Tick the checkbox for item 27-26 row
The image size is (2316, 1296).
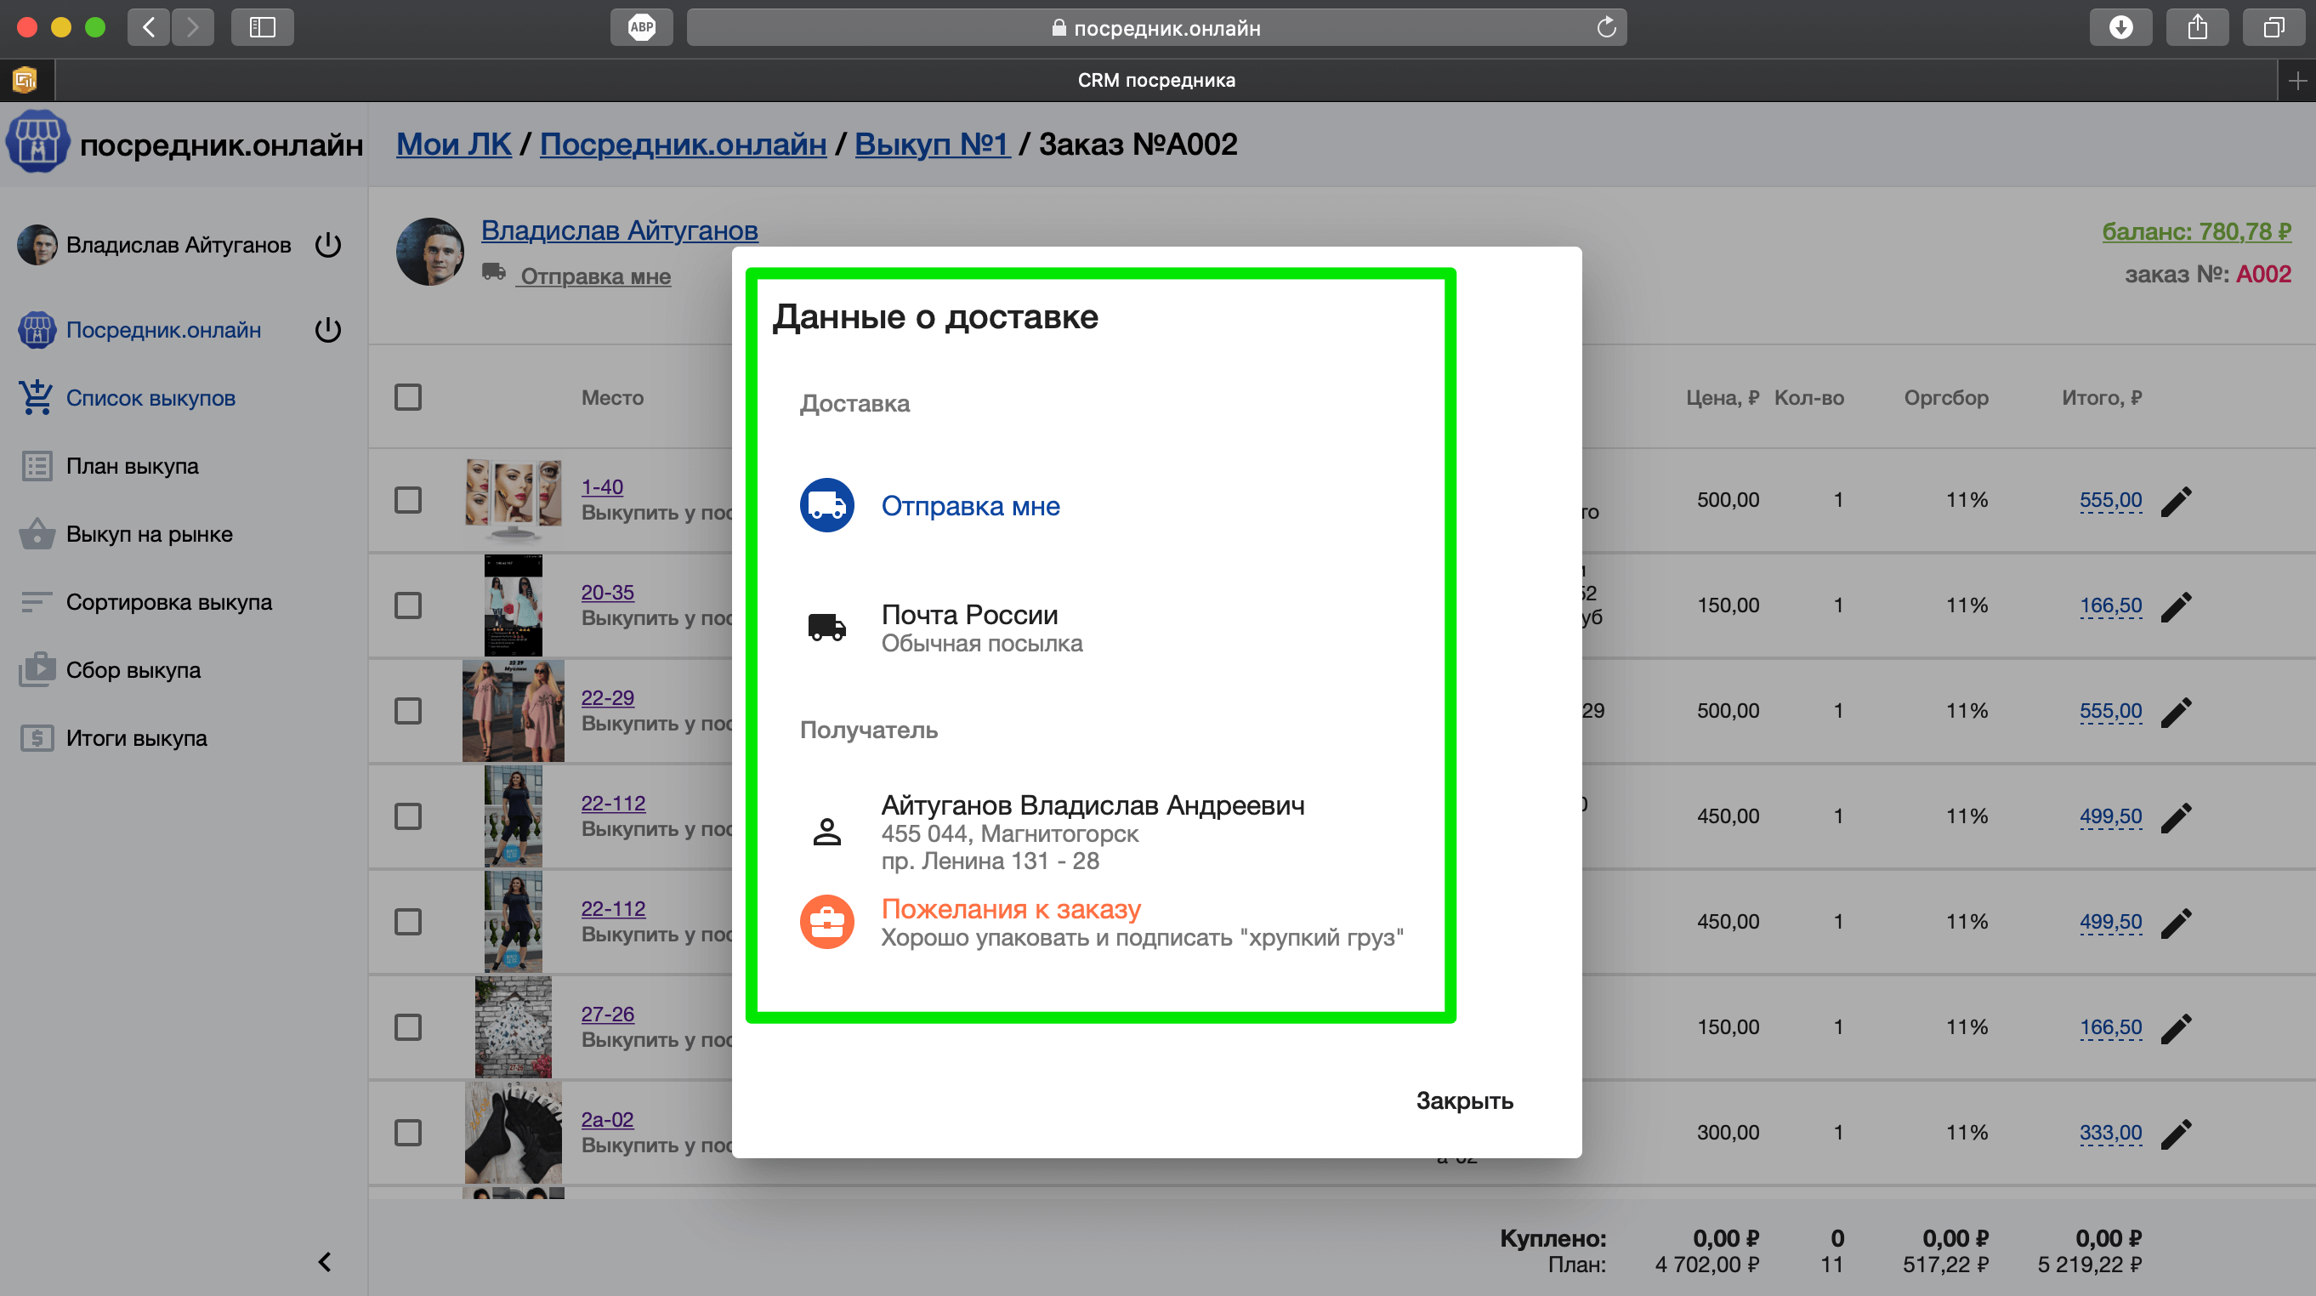click(x=408, y=1027)
